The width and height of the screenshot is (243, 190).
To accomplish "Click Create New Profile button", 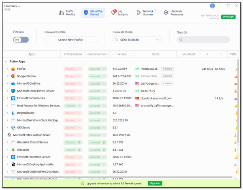I will 70,40.
